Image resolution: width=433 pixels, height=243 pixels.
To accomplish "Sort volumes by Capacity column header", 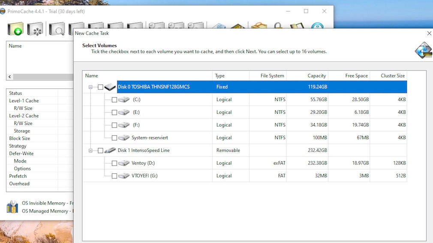I will (x=316, y=76).
